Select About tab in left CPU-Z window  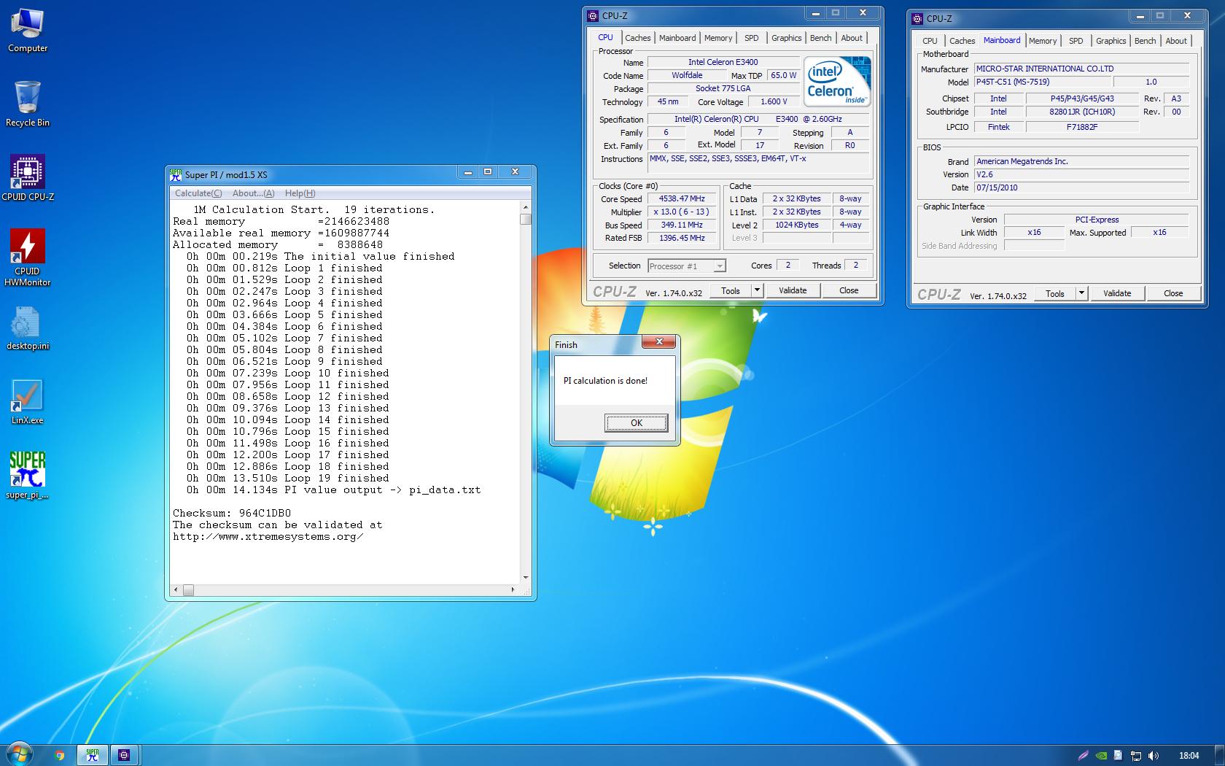[852, 38]
